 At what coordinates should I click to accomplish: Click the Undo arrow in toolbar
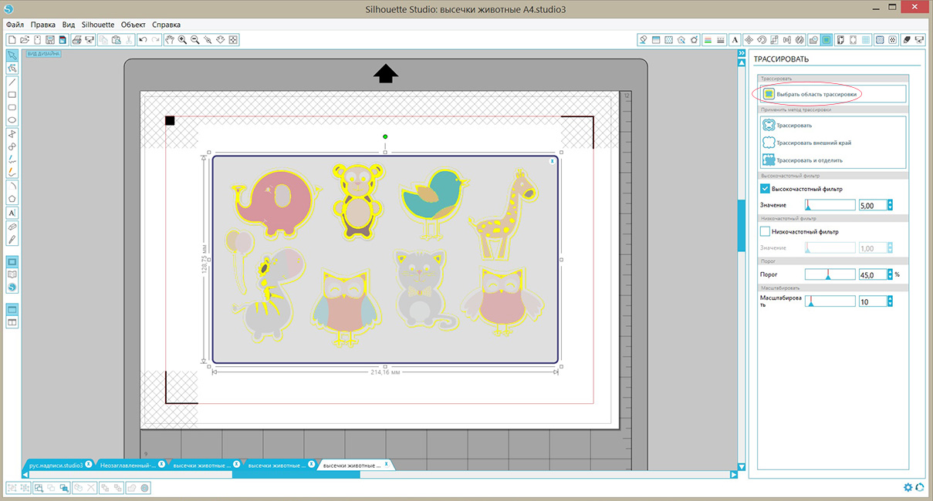(x=143, y=39)
